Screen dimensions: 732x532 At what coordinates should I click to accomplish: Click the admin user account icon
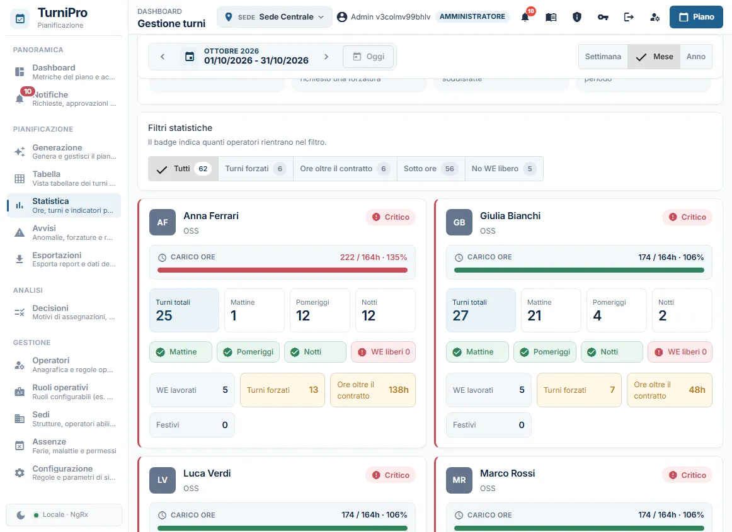click(342, 17)
